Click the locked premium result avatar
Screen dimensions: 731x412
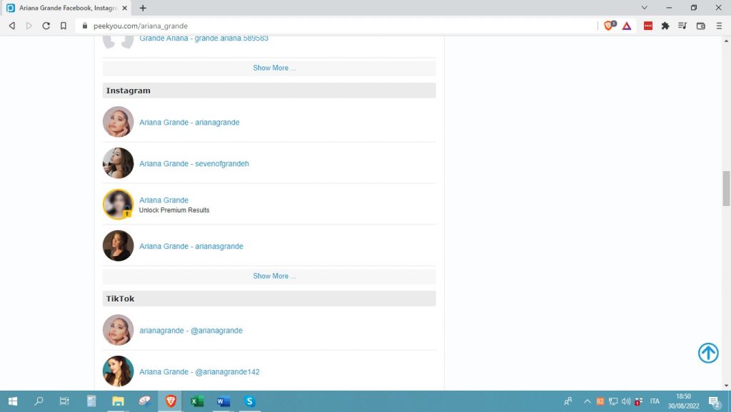tap(118, 205)
